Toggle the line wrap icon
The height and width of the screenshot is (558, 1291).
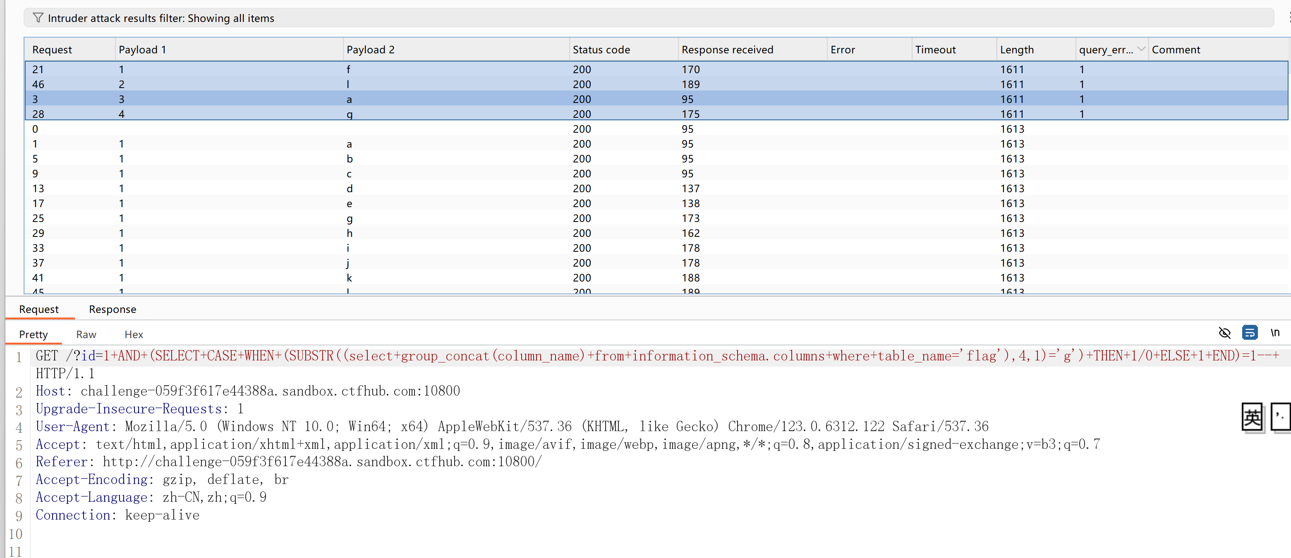tap(1250, 333)
